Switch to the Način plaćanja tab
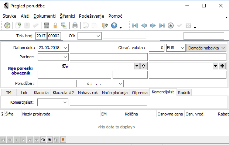Image resolution: width=229 pixels, height=145 pixels. [x=115, y=93]
